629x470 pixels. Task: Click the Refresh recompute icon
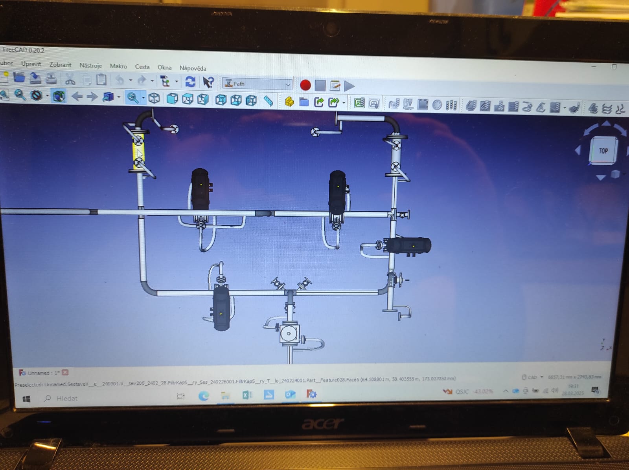(x=190, y=81)
